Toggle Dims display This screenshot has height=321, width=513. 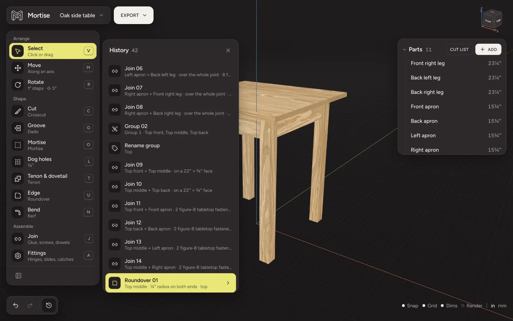click(x=449, y=306)
